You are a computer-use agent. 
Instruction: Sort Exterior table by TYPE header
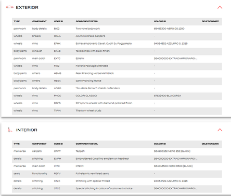(x=17, y=21)
